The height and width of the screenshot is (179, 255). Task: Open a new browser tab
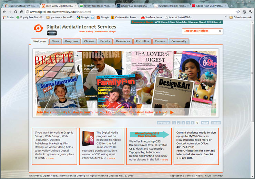click(x=231, y=6)
